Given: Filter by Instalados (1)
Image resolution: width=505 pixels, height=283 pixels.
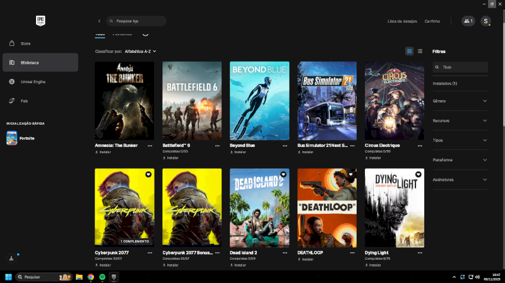Looking at the screenshot, I should [x=445, y=83].
